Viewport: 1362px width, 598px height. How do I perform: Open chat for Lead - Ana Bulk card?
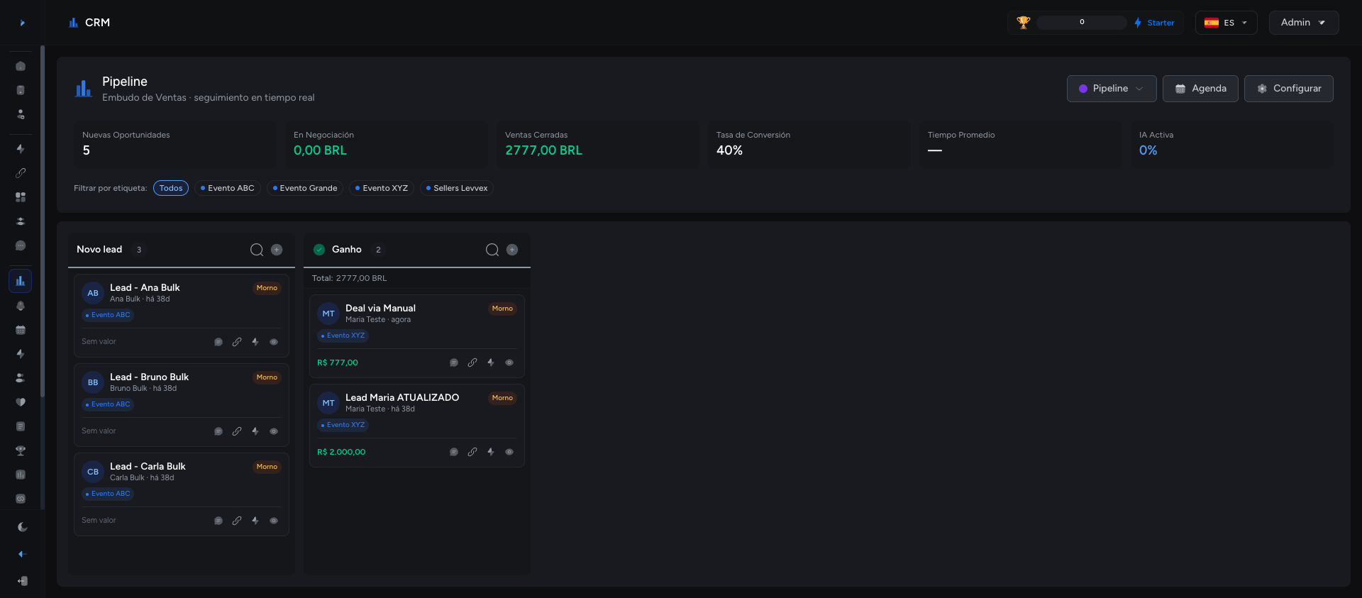pyautogui.click(x=218, y=342)
